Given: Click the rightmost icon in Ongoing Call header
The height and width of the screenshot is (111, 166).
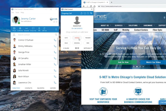Looking at the screenshot, I should point(91,13).
